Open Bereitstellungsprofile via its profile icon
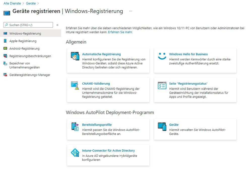This screenshot has width=252, height=173. tap(75, 127)
